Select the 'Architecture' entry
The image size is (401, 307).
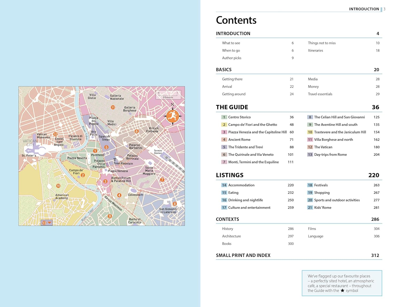(232, 236)
